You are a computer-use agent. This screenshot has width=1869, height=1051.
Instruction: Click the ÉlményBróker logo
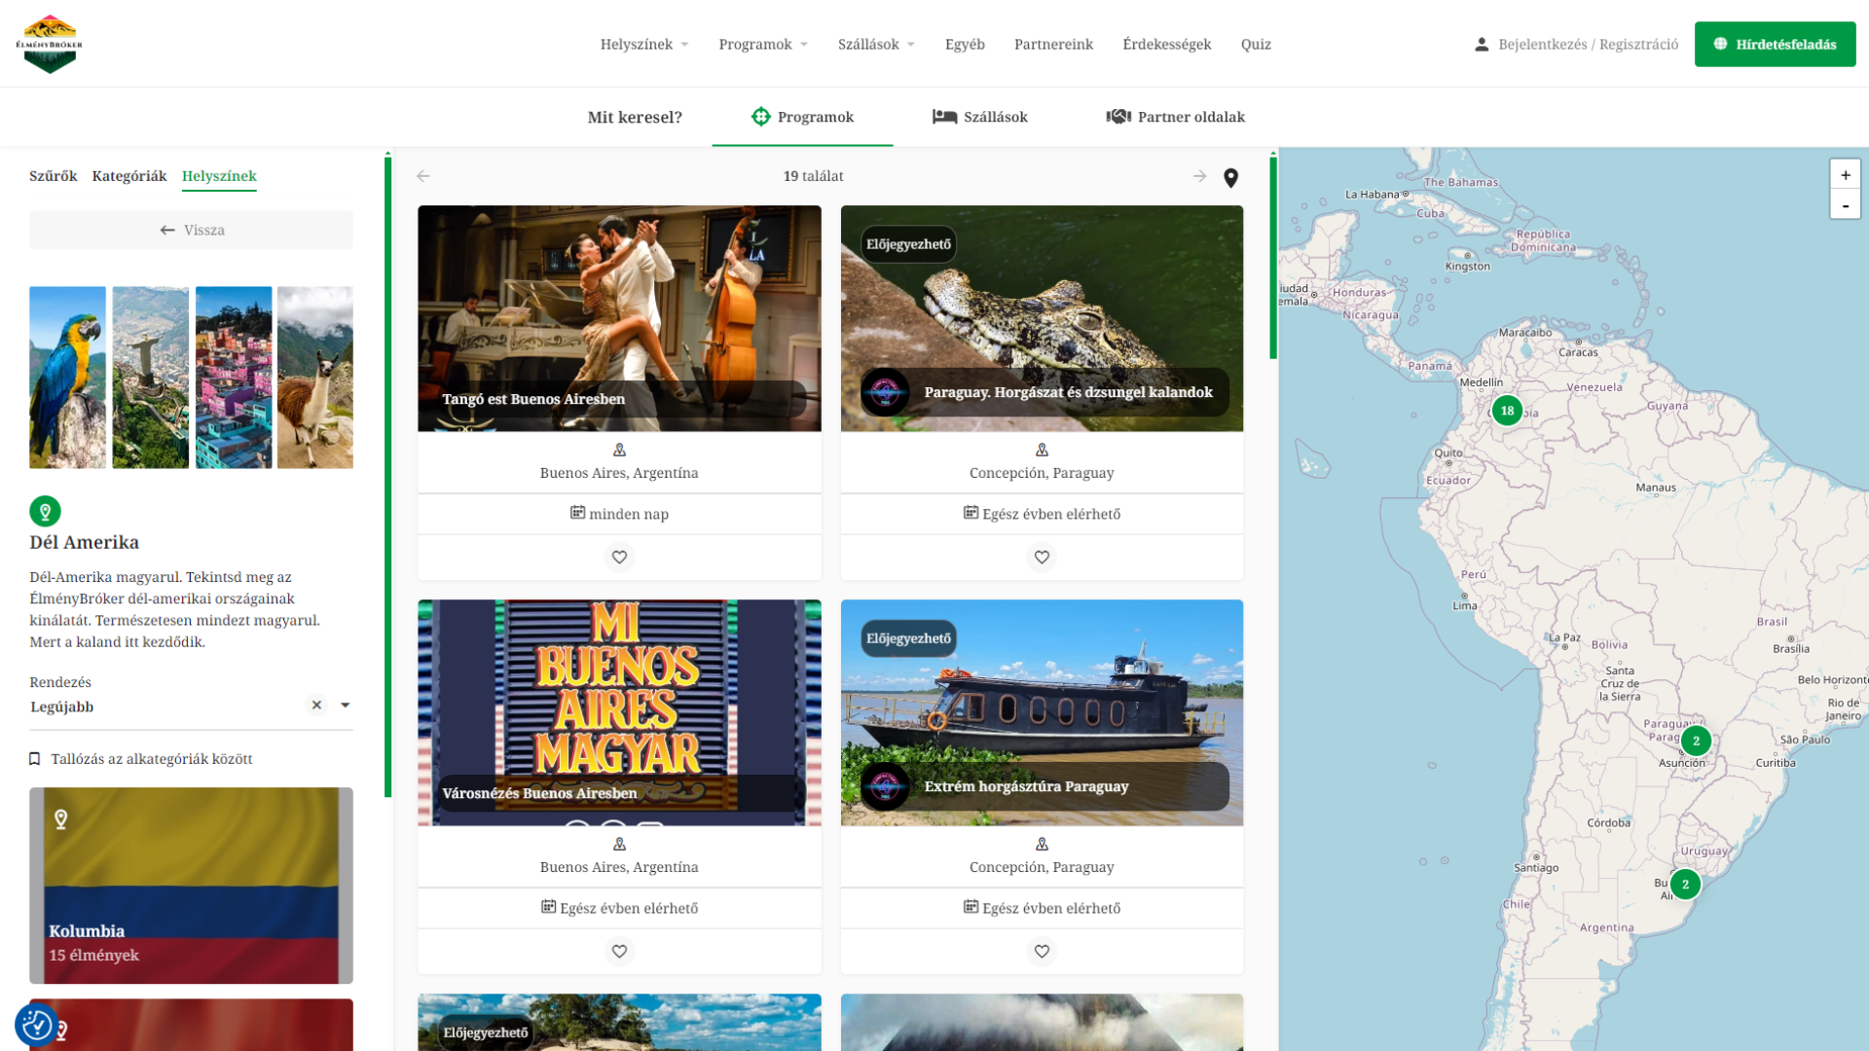coord(50,44)
